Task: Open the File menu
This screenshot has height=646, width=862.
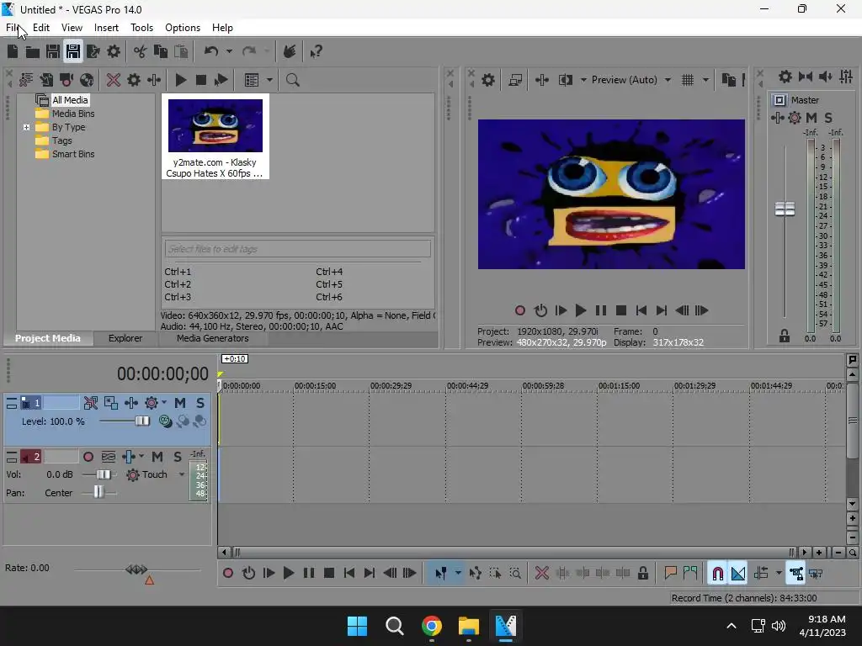Action: point(12,28)
